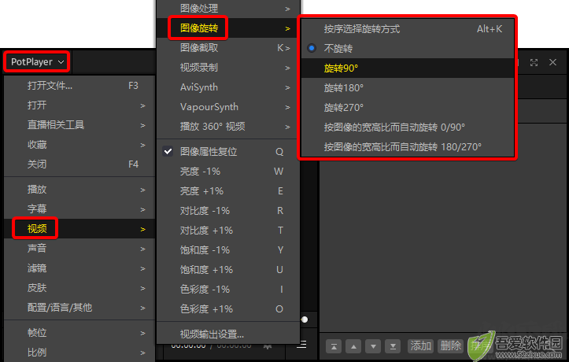
Task: Expand the 收藏 submenu
Action: pyautogui.click(x=79, y=145)
